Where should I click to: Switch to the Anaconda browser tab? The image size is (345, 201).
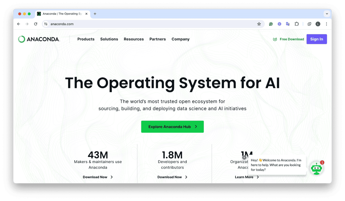[60, 14]
